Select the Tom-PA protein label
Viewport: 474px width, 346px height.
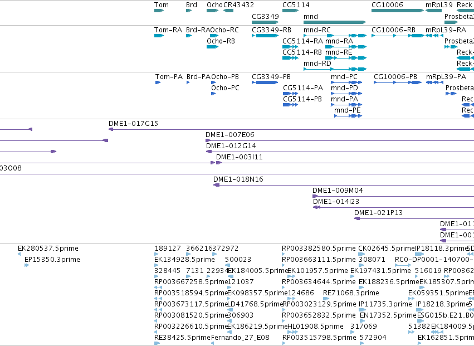click(x=169, y=77)
